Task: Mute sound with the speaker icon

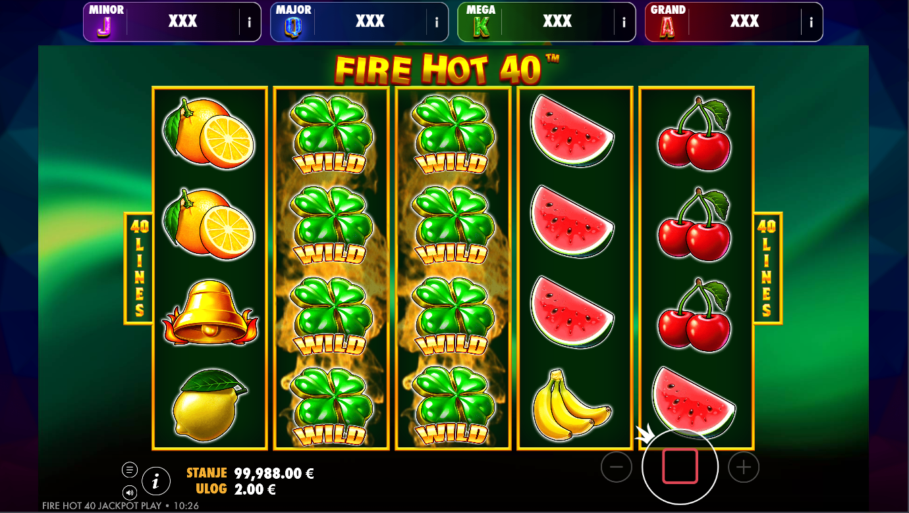Action: click(130, 492)
